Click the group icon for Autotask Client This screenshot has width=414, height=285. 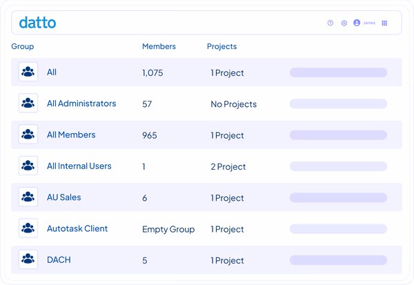coord(28,228)
